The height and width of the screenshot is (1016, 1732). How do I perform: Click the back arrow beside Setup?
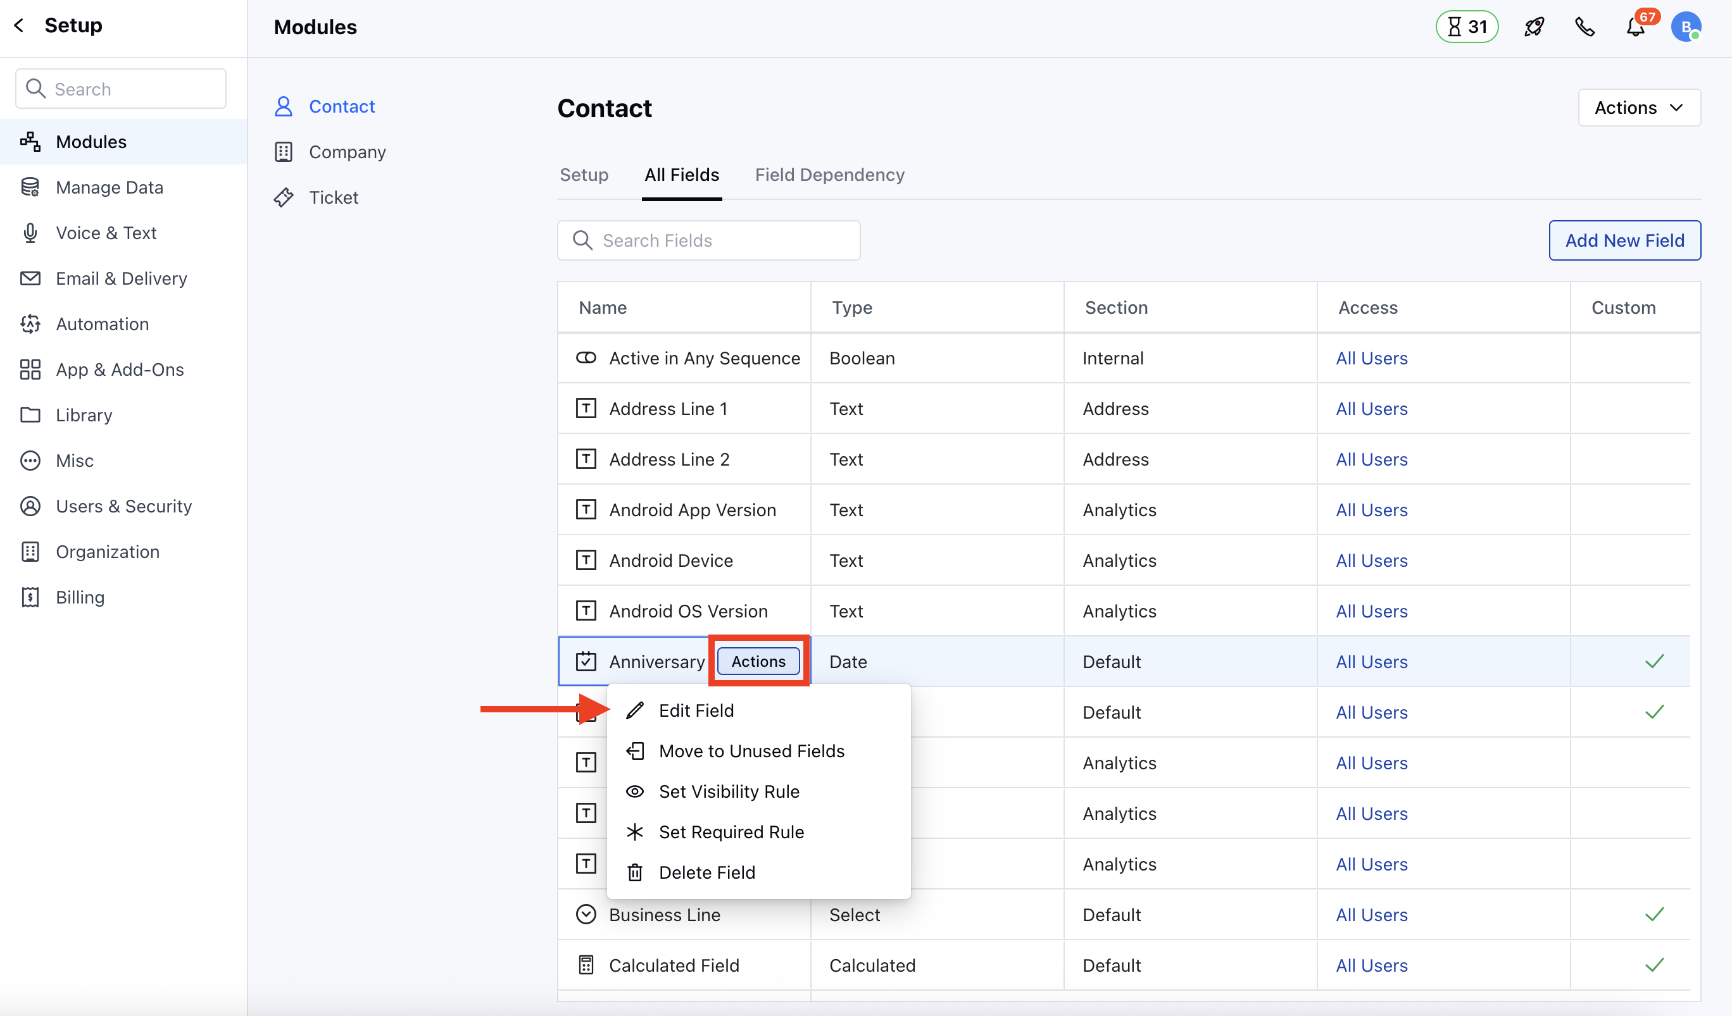point(19,25)
